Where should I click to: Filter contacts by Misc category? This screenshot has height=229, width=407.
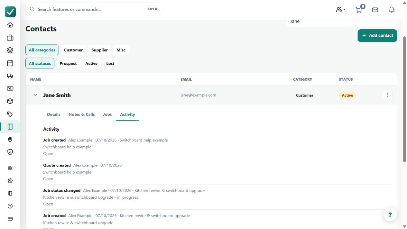coord(121,50)
